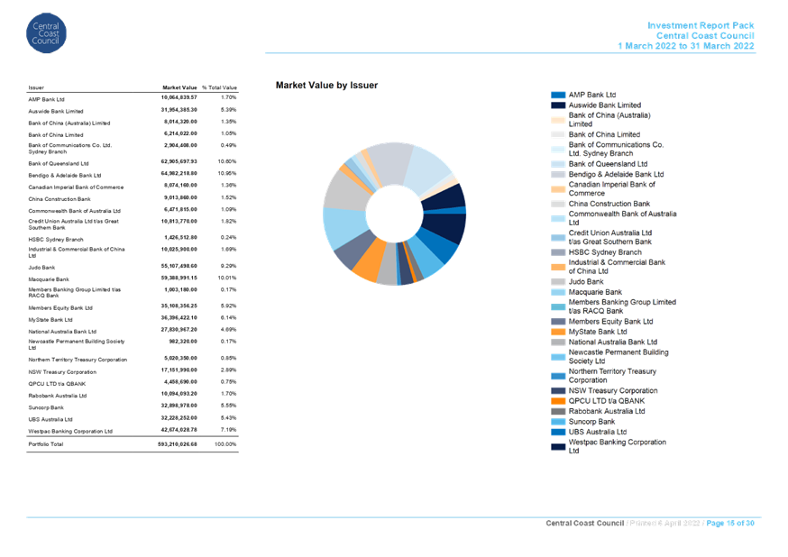
Task: Click the 'Auswide Bank Limited' table row name
Action: click(x=56, y=112)
